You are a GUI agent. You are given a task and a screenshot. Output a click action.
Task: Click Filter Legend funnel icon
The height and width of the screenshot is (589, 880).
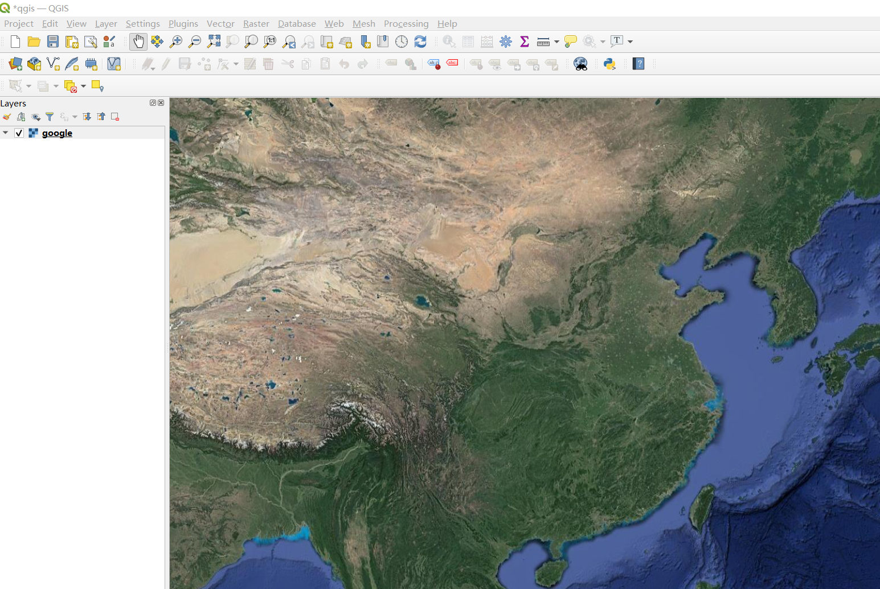click(x=50, y=117)
